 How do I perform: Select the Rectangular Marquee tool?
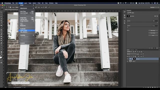tap(1, 14)
